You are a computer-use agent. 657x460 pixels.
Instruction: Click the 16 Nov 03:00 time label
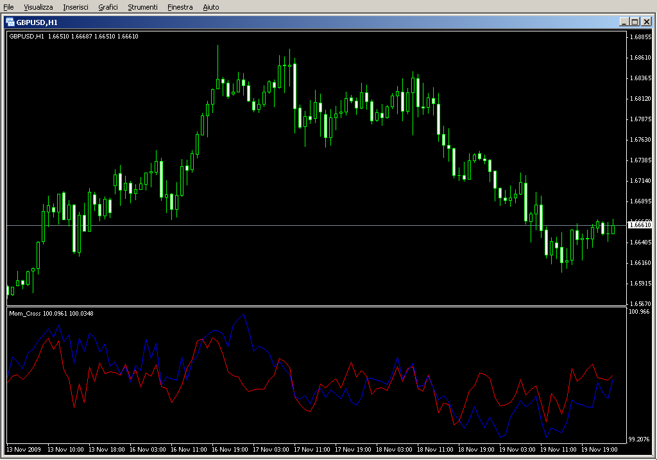[x=148, y=450]
